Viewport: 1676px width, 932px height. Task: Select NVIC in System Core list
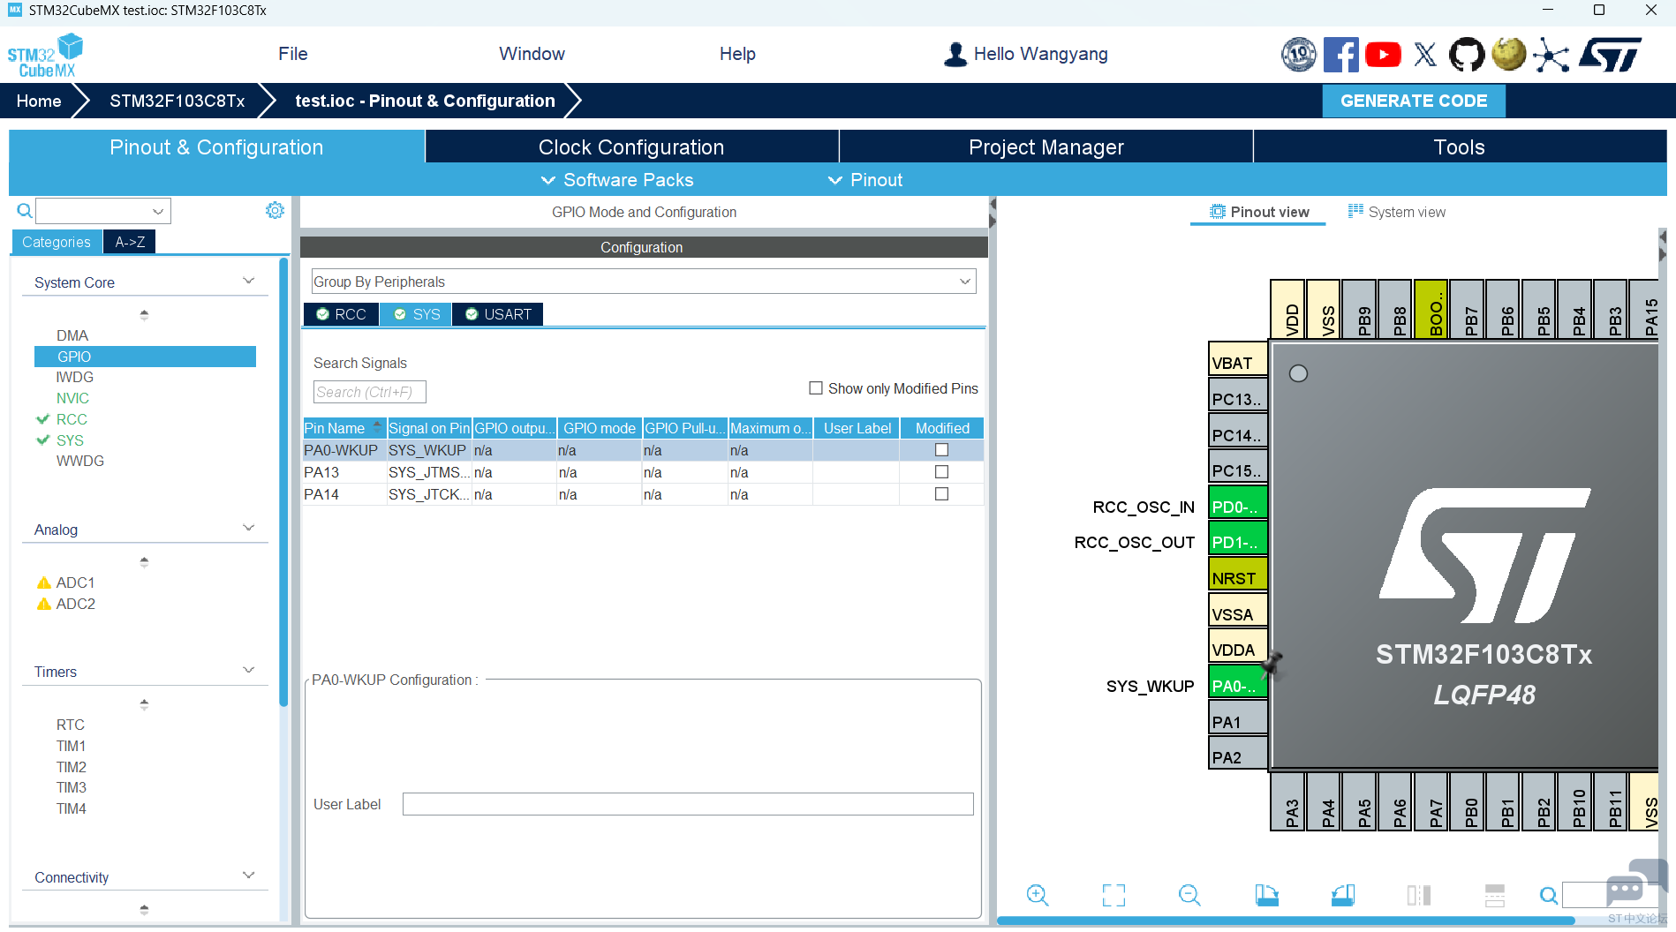click(72, 398)
